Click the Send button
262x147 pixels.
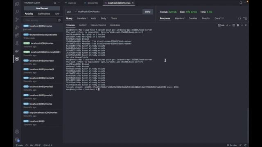click(148, 12)
